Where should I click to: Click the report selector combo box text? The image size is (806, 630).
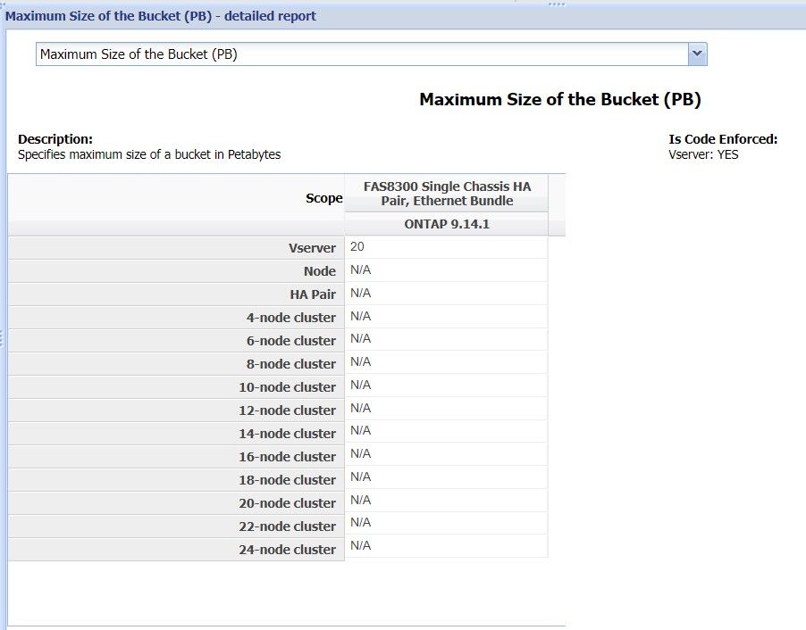pos(357,54)
